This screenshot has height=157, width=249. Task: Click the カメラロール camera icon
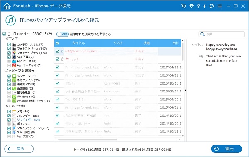coord(14,45)
